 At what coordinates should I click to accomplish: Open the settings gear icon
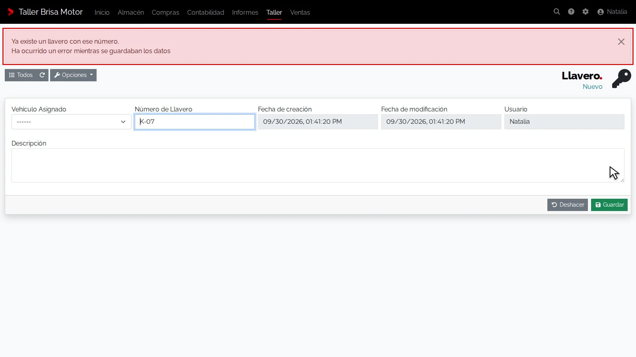(586, 12)
